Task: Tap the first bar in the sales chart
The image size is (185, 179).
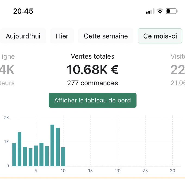Action: (x=14, y=154)
